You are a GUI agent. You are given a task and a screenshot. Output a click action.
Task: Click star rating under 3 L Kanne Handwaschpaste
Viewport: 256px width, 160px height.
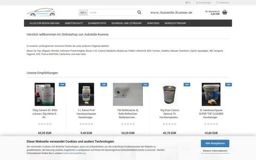[86, 124]
